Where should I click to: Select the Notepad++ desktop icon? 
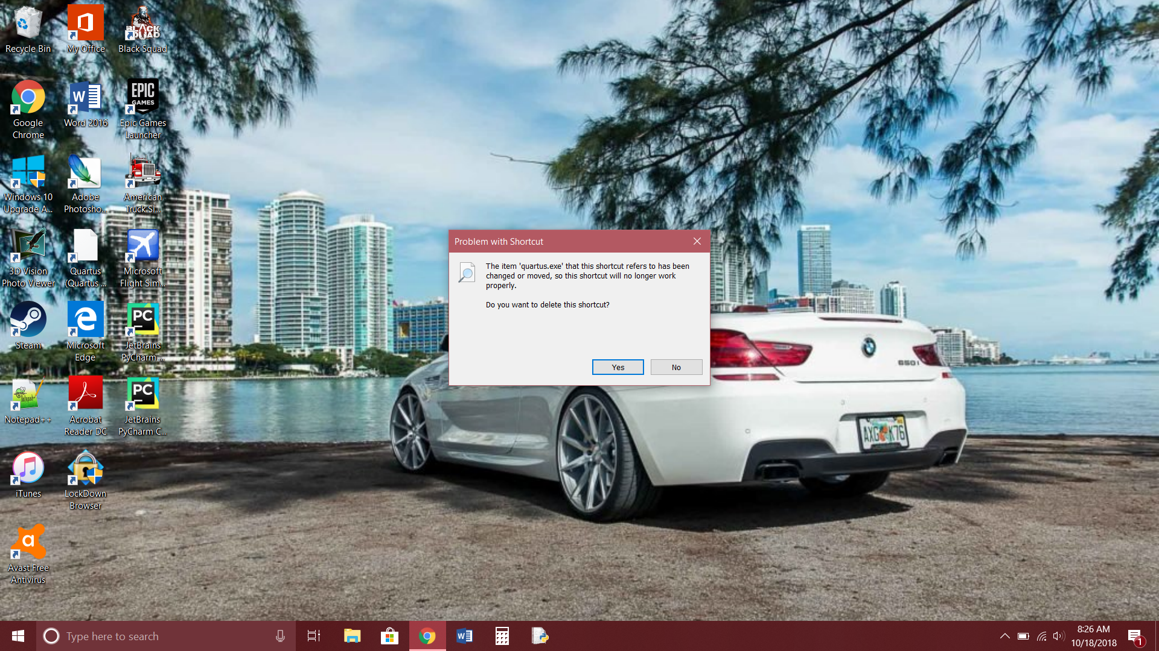coord(28,395)
